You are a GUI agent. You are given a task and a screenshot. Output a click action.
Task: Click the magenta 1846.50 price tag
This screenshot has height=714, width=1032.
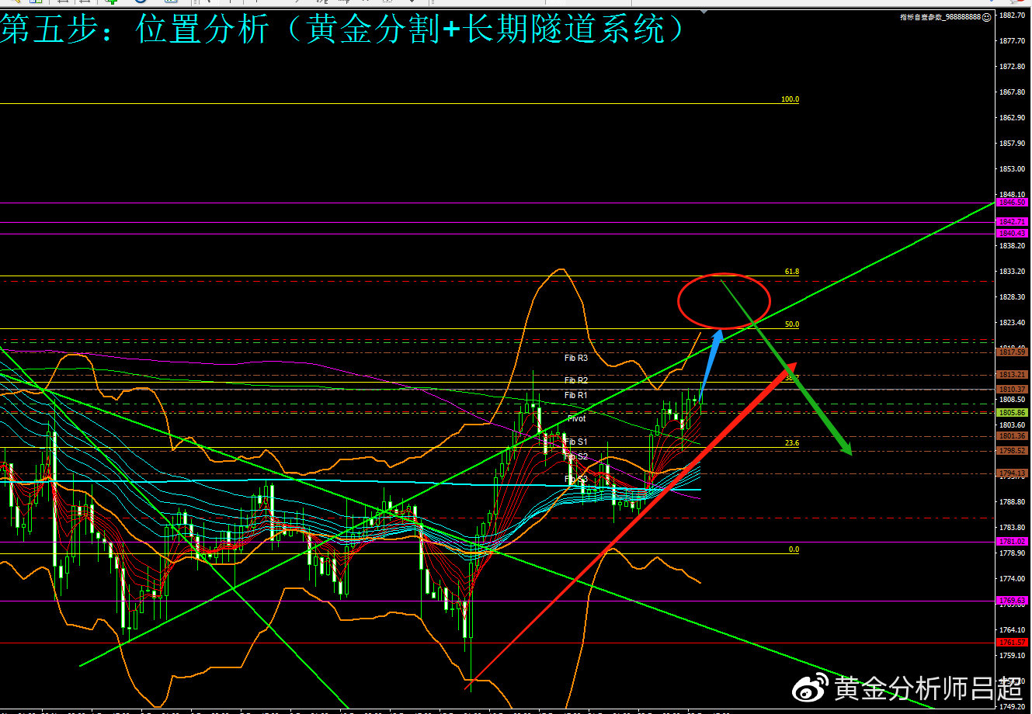(x=1014, y=202)
